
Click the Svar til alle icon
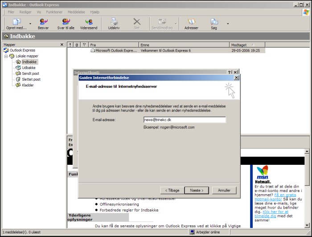(x=66, y=21)
